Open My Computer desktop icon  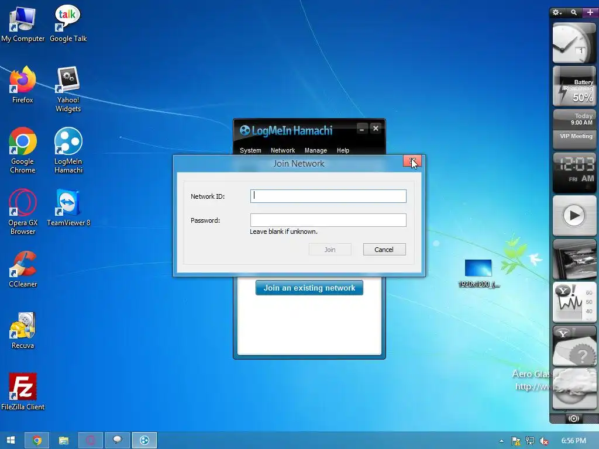point(23,23)
